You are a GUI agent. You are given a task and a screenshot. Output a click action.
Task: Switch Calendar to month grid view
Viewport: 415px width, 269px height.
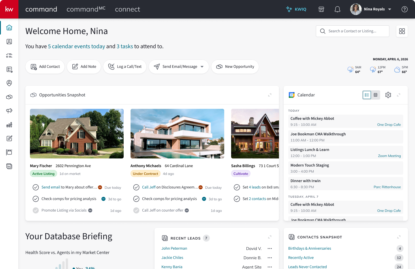click(376, 95)
